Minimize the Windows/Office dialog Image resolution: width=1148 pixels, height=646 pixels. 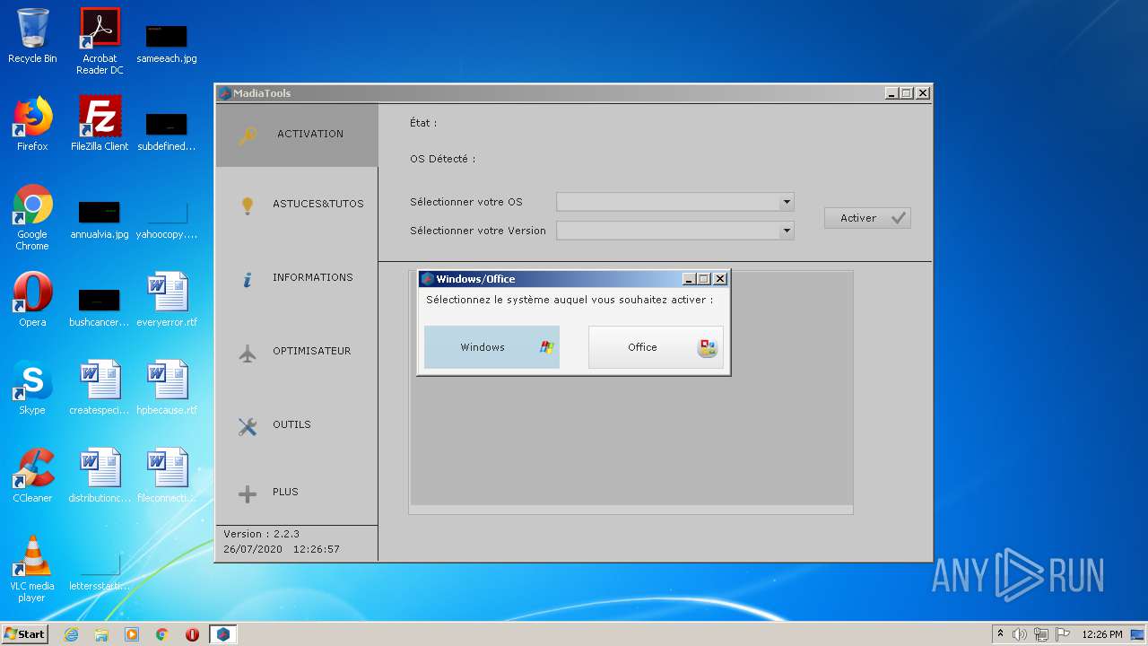point(689,279)
